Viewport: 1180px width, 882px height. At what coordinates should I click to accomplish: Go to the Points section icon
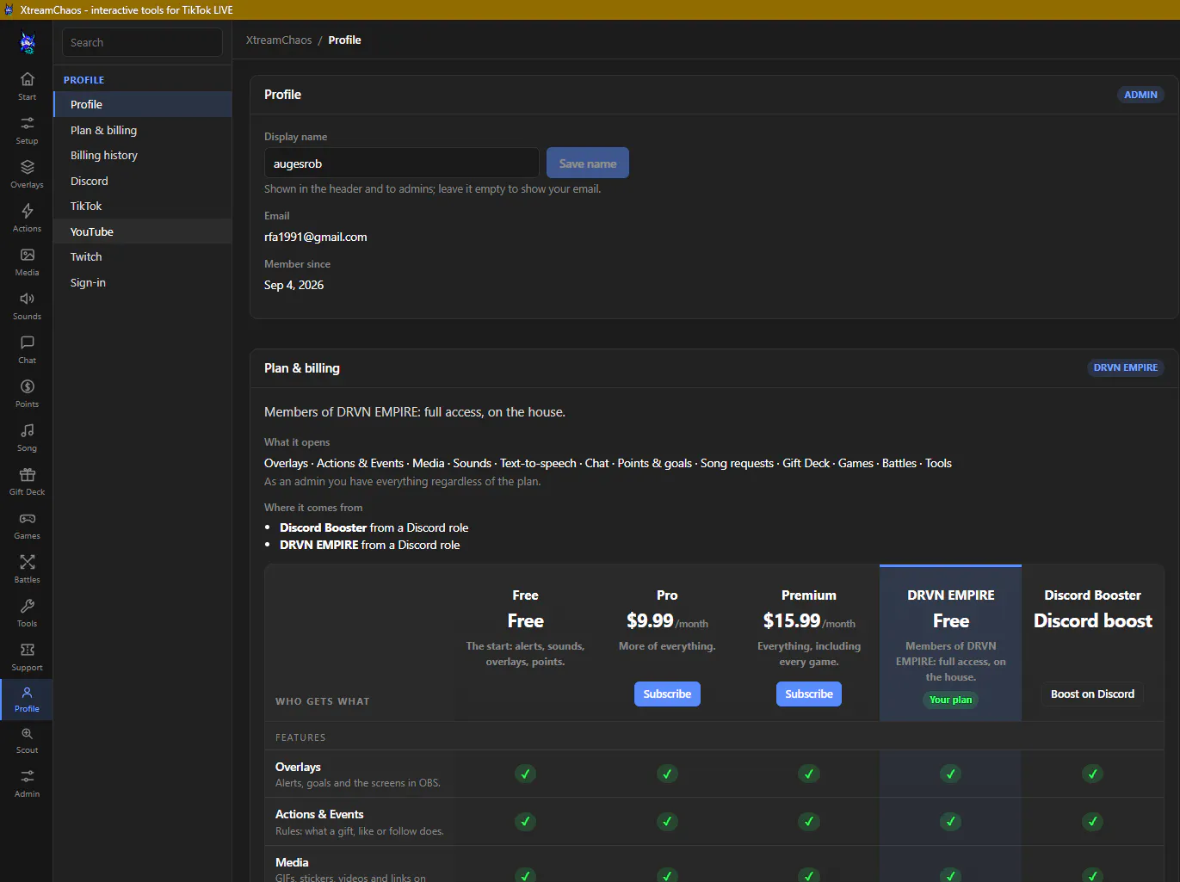point(27,392)
